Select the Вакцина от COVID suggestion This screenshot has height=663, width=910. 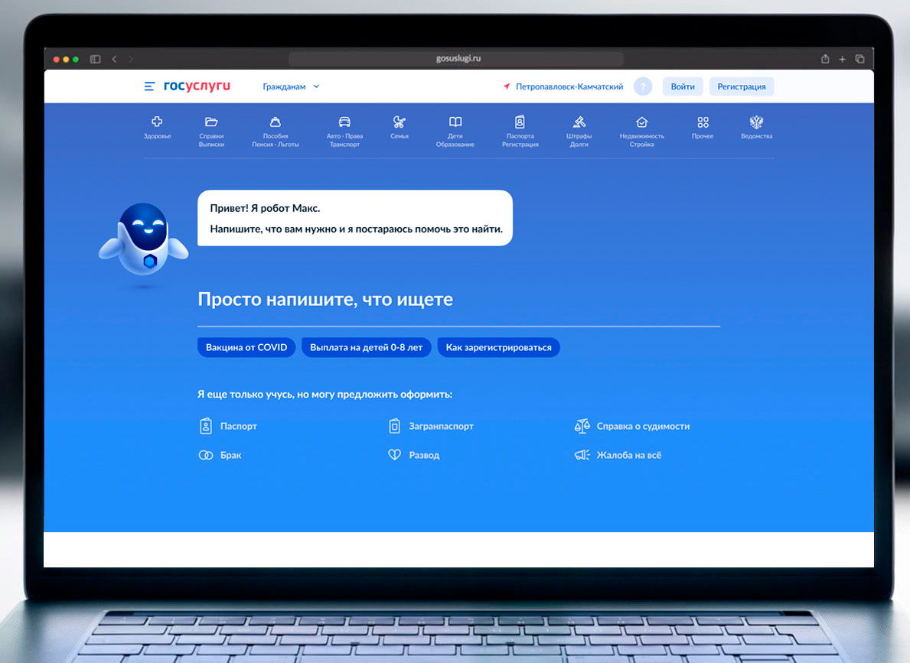point(246,347)
